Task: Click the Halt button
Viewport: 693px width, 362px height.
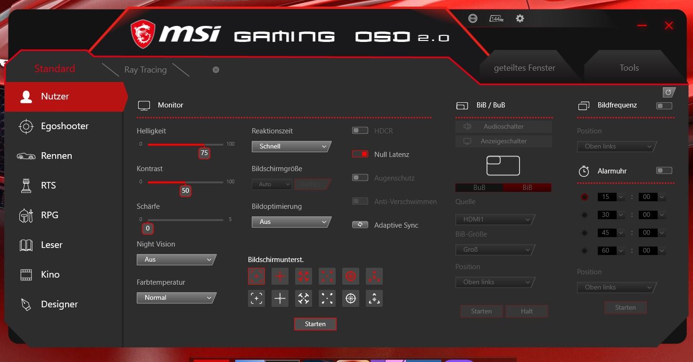Action: (527, 311)
